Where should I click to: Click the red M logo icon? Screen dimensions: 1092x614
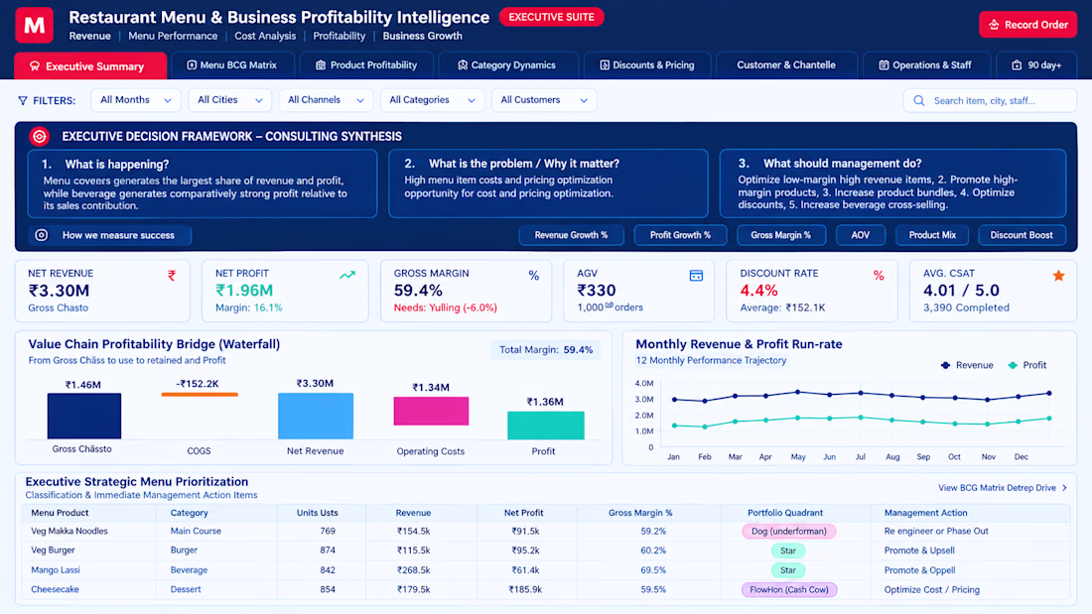click(34, 25)
